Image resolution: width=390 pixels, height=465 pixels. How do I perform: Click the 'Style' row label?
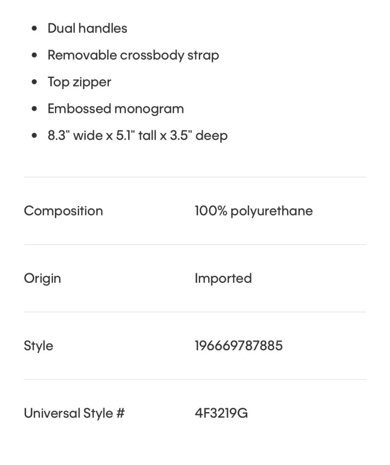[x=39, y=346]
